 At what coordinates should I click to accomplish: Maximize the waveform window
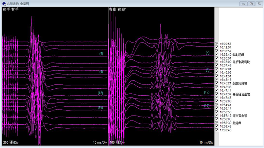tap(251, 3)
